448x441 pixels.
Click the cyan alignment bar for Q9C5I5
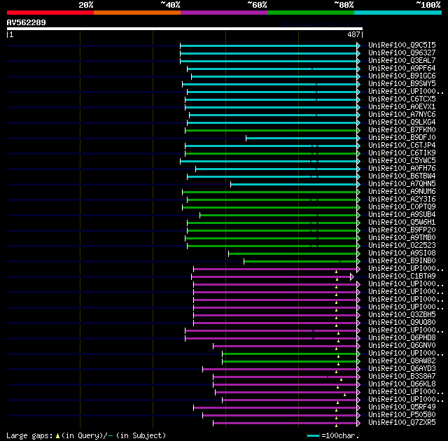[269, 45]
